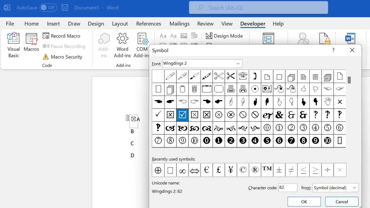
Task: Switch to the Insert ribbon tab
Action: 53,24
